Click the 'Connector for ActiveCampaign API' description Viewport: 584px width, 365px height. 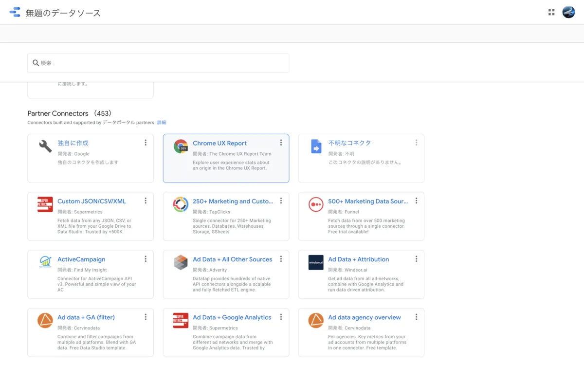tap(97, 284)
